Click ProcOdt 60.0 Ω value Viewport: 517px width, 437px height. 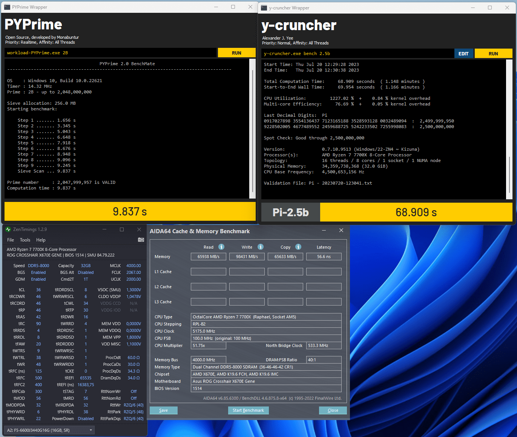click(133, 358)
